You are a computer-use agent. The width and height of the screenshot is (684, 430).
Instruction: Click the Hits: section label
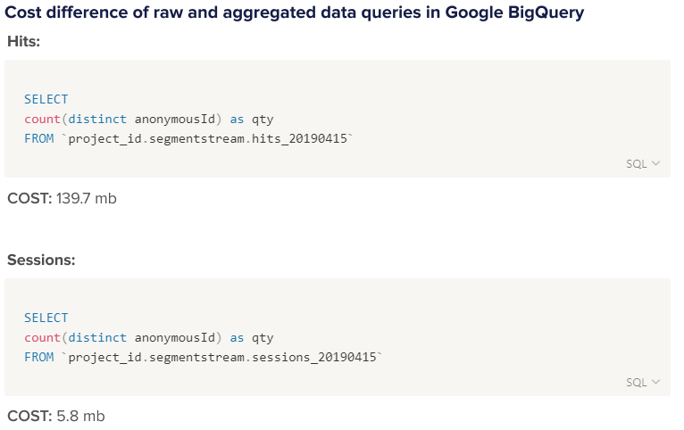click(x=23, y=41)
